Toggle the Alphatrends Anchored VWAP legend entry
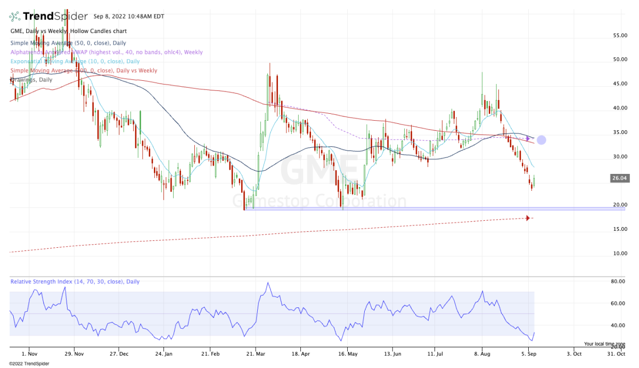639x368 pixels. 106,52
